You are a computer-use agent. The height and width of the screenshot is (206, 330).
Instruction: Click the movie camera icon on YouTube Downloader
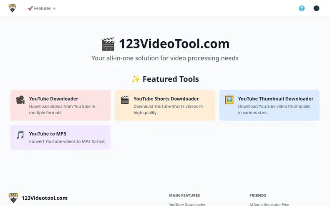coord(20,100)
